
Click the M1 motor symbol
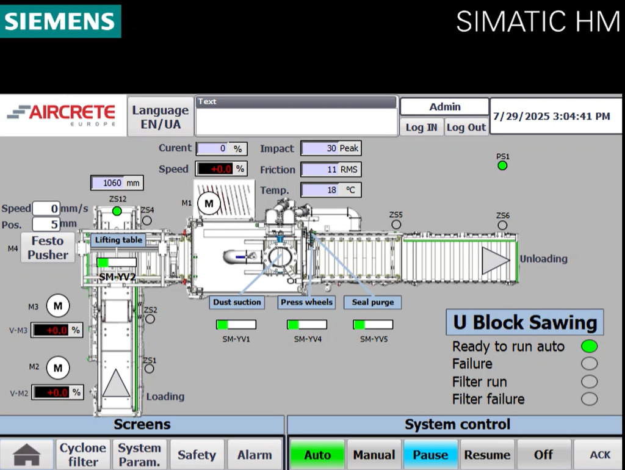pos(209,203)
